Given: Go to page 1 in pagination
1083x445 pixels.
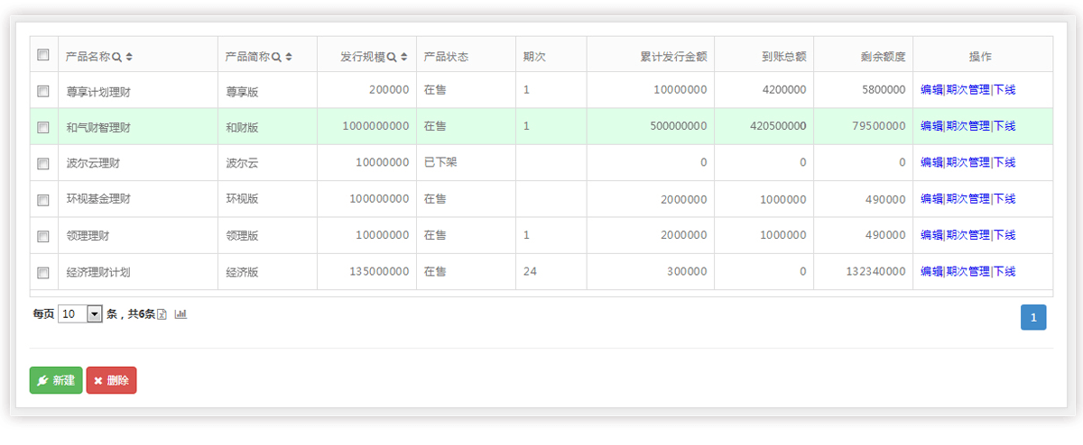Looking at the screenshot, I should [x=1033, y=317].
